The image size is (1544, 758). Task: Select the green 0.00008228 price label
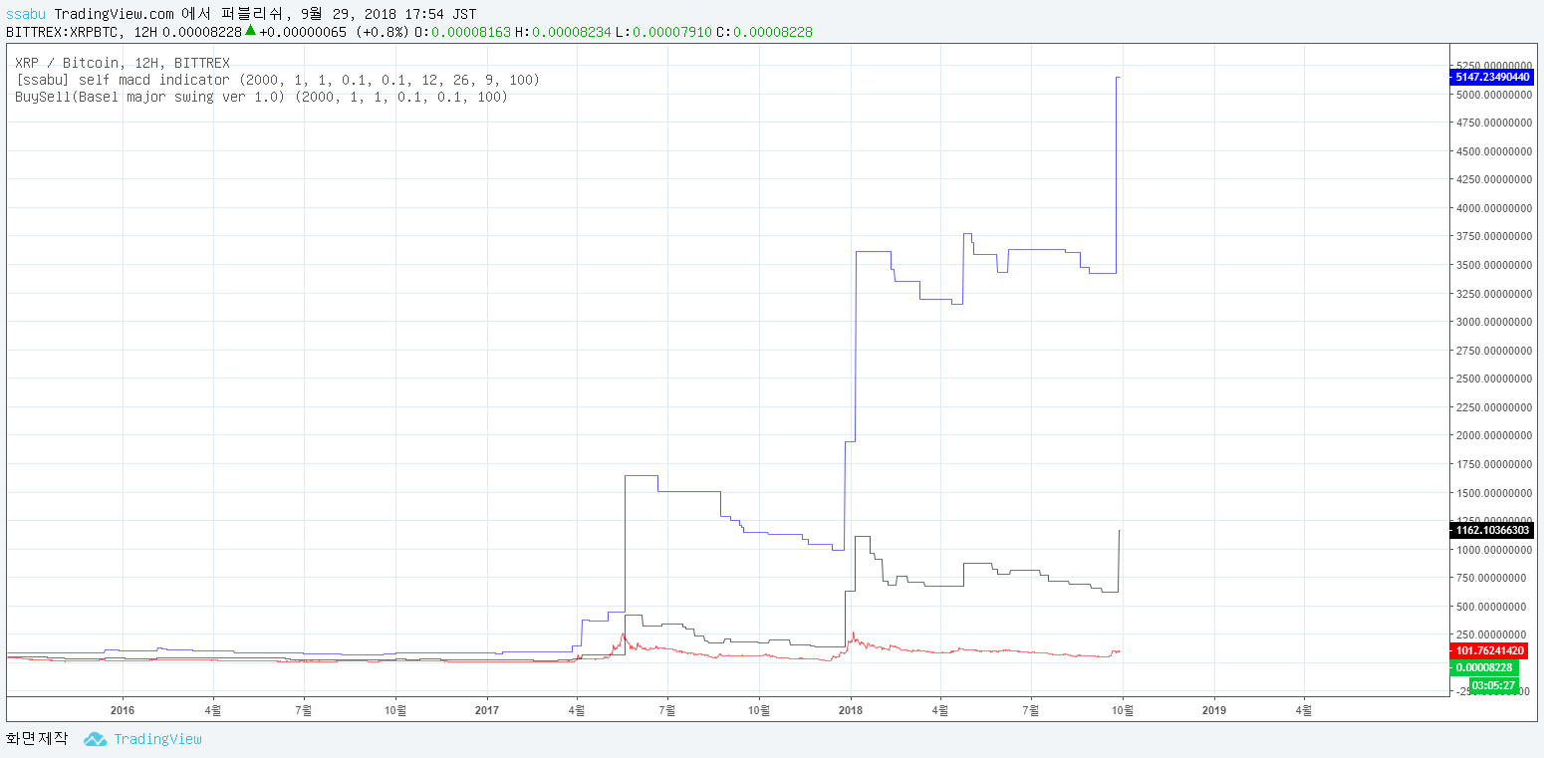[x=1484, y=667]
